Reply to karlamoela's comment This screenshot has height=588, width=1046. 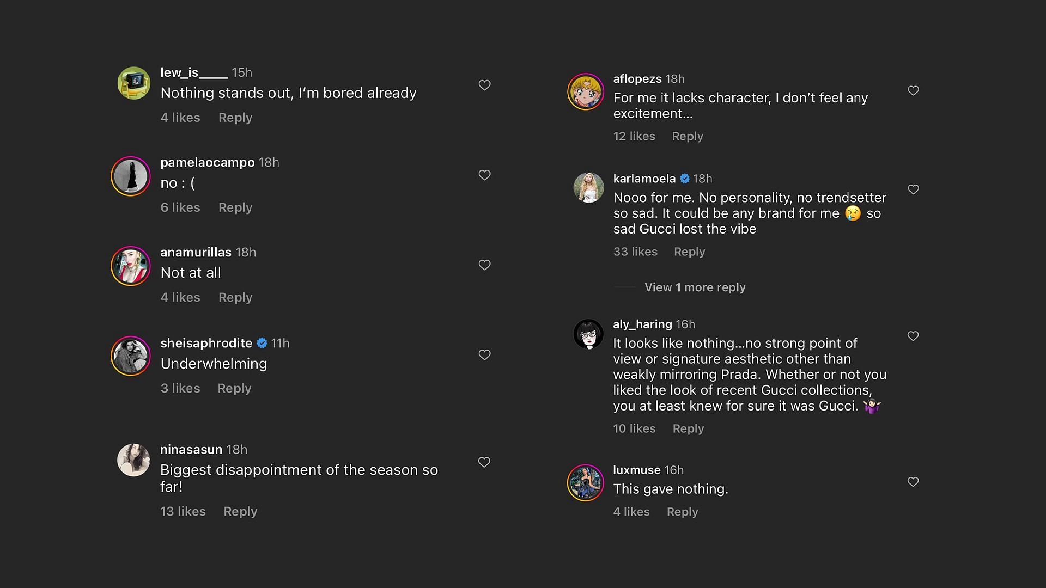689,252
